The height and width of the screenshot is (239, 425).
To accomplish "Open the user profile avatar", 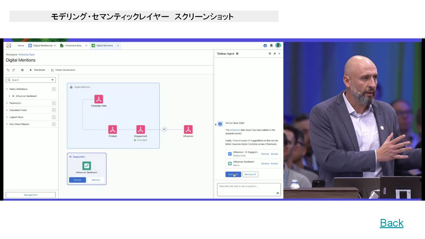I will click(278, 45).
